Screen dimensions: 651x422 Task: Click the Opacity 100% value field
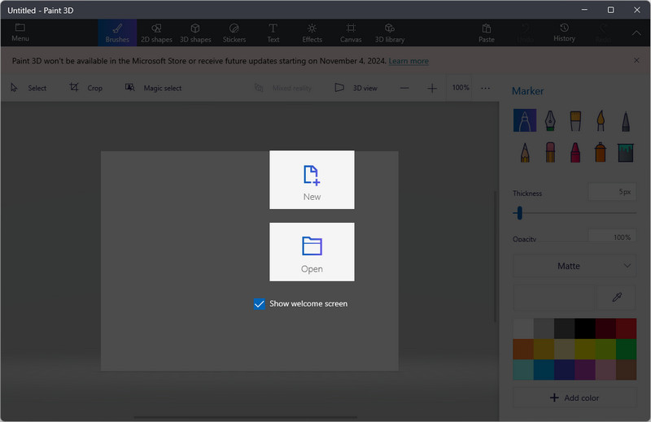(x=612, y=237)
